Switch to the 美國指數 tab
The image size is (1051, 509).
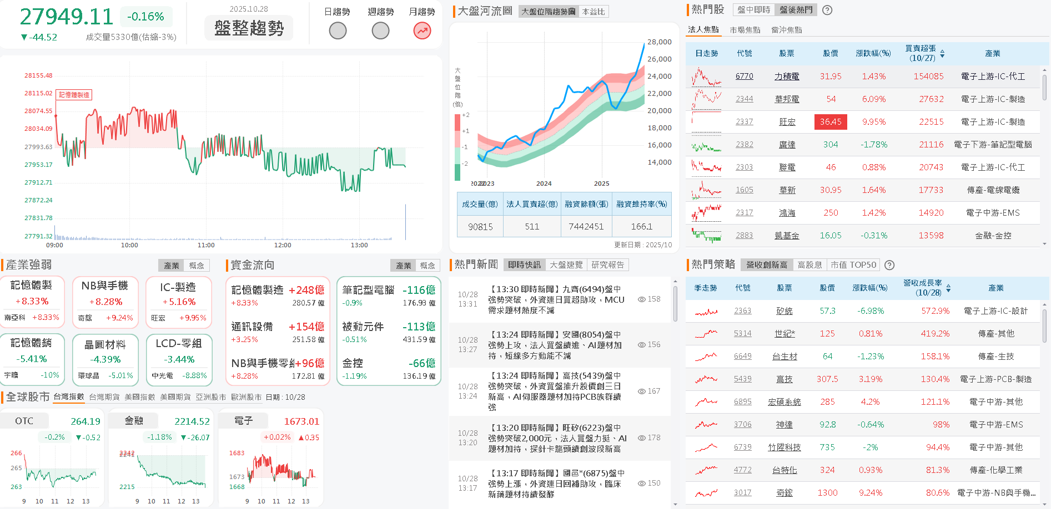139,397
